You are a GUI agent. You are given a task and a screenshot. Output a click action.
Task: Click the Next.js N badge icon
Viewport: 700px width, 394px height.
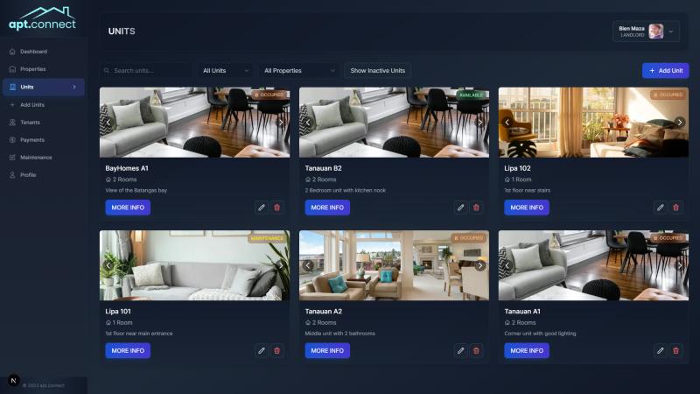[x=13, y=381]
